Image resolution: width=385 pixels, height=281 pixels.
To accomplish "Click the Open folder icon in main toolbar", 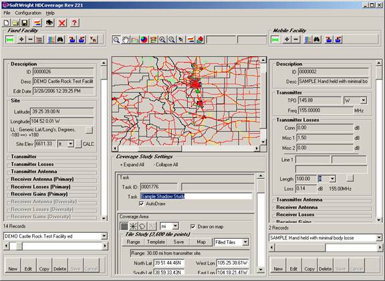I will click(15, 23).
